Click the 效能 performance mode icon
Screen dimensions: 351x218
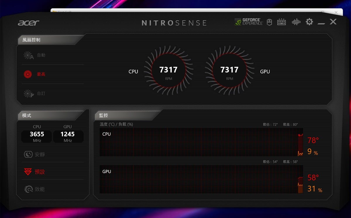tap(28, 189)
